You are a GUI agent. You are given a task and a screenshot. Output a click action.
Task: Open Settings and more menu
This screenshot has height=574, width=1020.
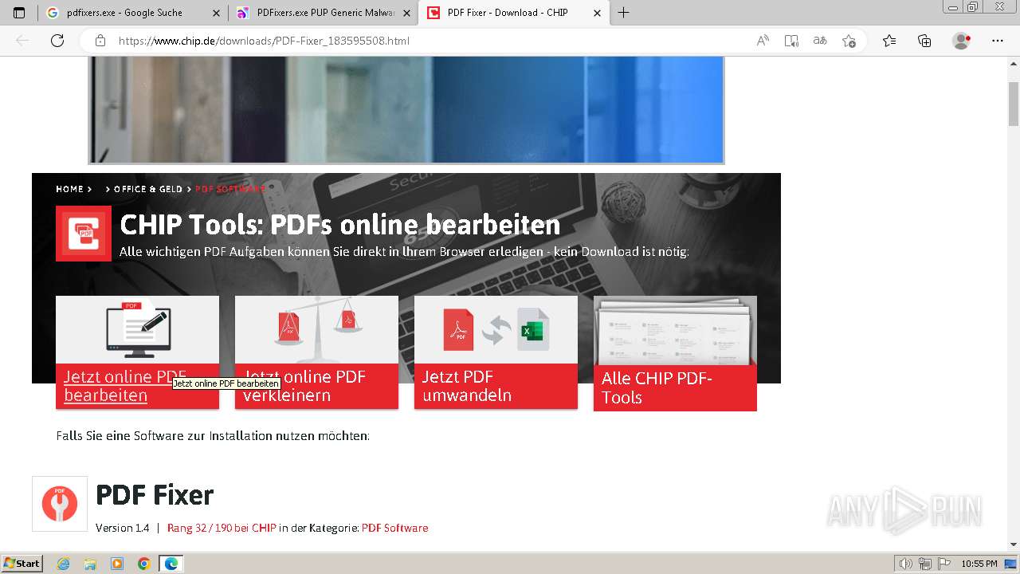click(x=998, y=41)
